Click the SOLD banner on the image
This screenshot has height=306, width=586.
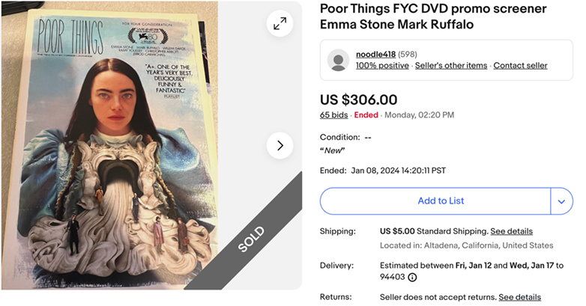251,239
